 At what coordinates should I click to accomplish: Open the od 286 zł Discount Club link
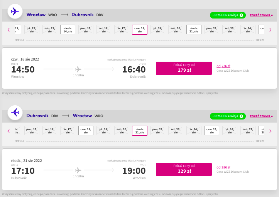tap(223, 167)
